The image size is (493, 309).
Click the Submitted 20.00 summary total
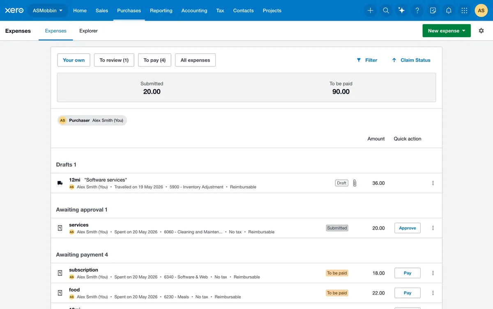152,88
